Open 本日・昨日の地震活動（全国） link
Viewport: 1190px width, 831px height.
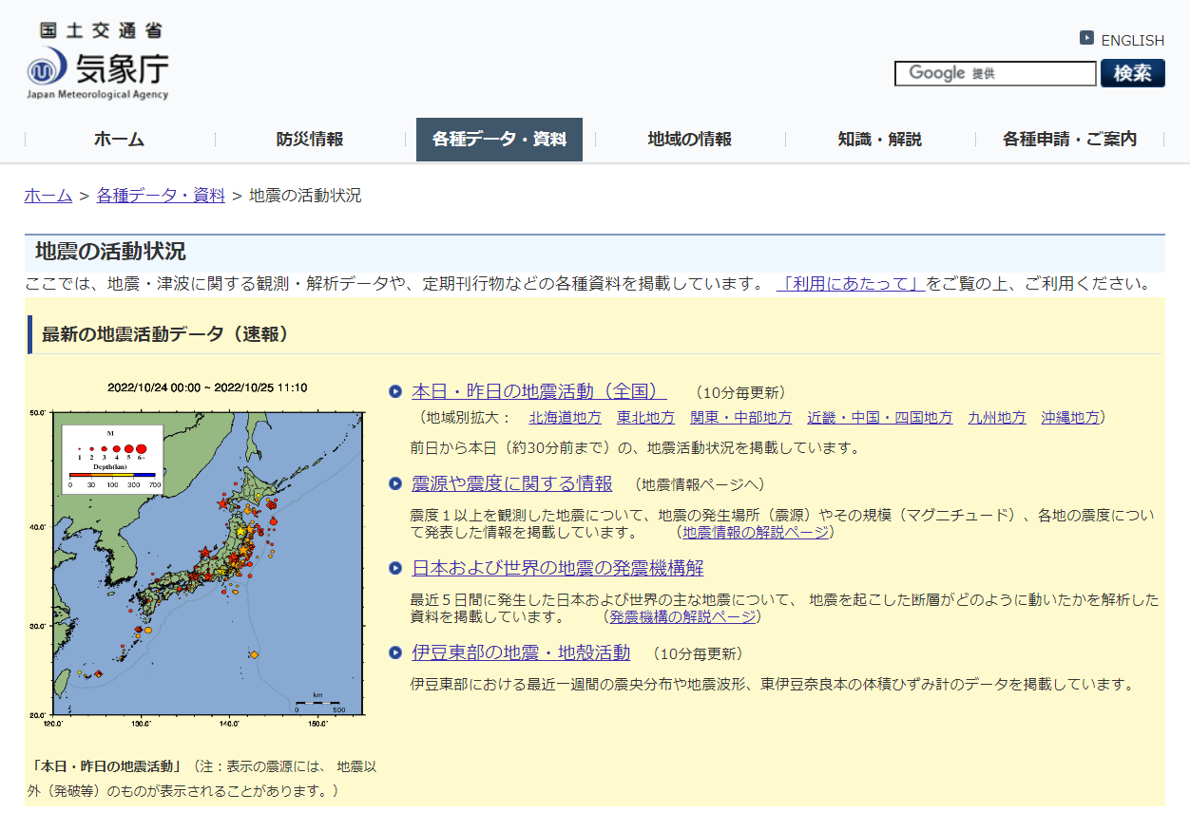539,391
